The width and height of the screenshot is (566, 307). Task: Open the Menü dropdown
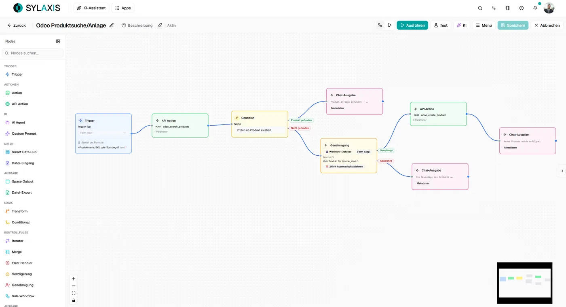pyautogui.click(x=484, y=25)
